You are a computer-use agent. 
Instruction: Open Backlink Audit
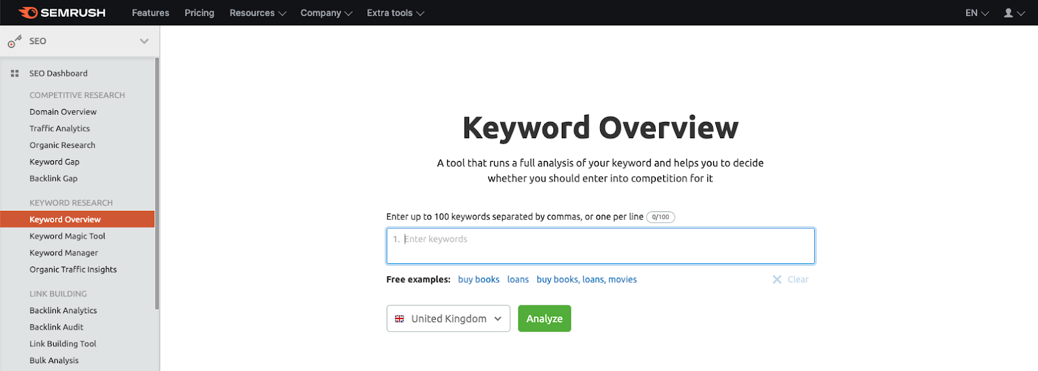56,328
